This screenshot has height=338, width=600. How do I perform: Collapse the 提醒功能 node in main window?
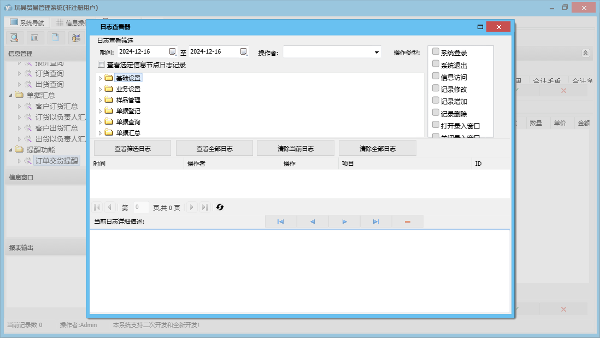(11, 150)
